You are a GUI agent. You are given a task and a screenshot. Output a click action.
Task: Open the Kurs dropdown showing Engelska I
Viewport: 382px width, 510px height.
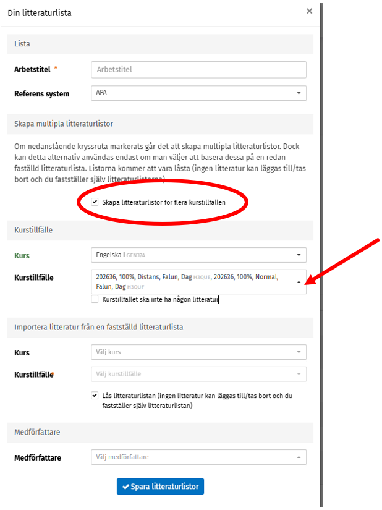point(198,255)
